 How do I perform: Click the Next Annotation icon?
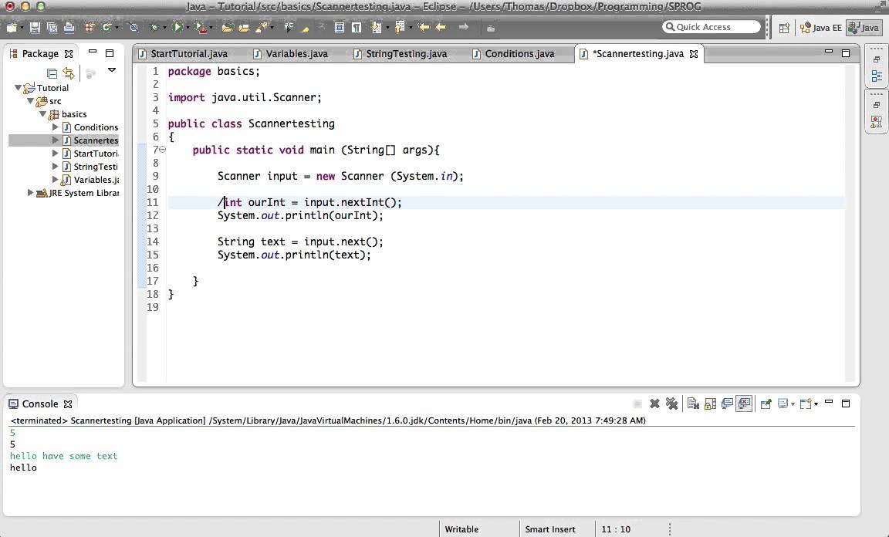click(x=376, y=27)
